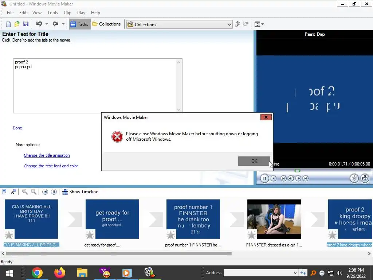The width and height of the screenshot is (373, 280).
Task: Save project with floppy disk icon
Action: tap(26, 24)
